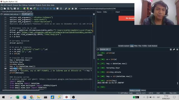Open the Debug menu

(x=25, y=5)
